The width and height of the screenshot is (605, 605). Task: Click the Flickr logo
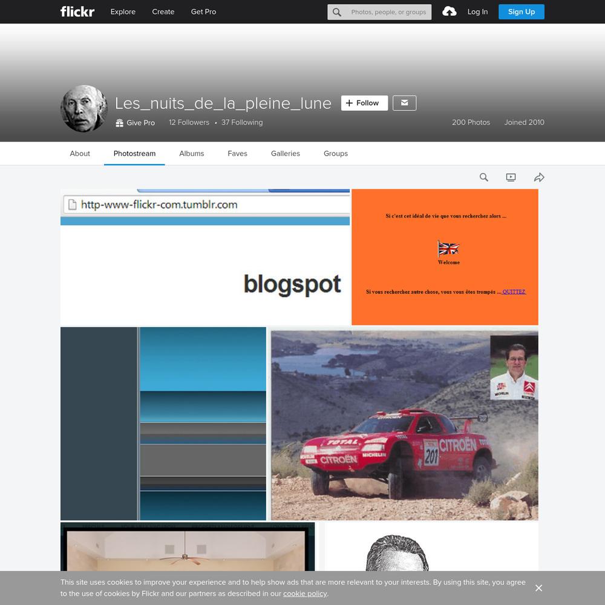[77, 11]
